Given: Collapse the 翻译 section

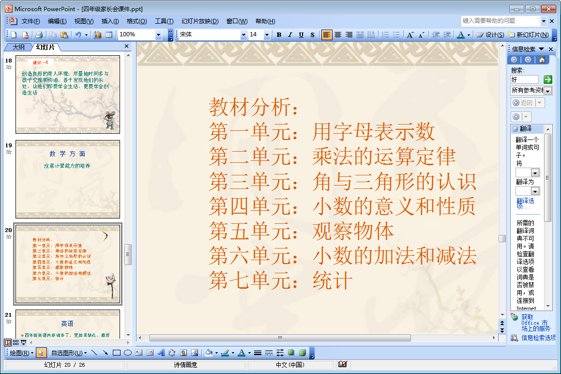Looking at the screenshot, I should pos(515,129).
